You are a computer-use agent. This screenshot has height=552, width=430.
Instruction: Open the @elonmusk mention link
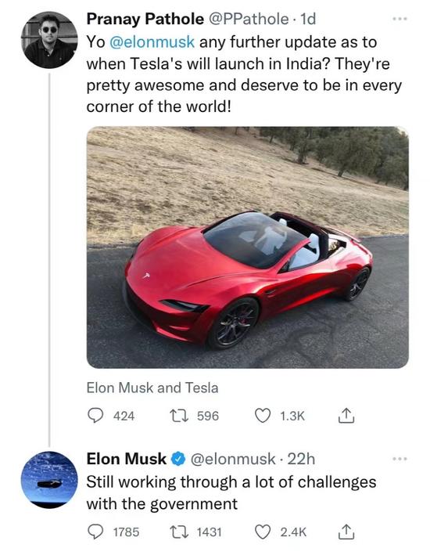[152, 42]
